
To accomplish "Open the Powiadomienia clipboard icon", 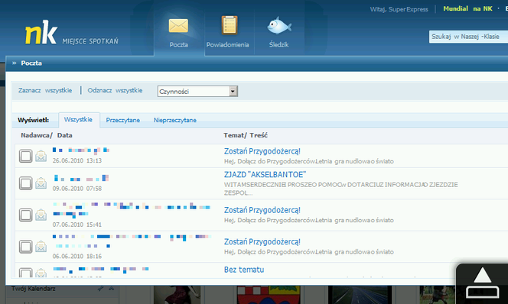I will pos(230,25).
